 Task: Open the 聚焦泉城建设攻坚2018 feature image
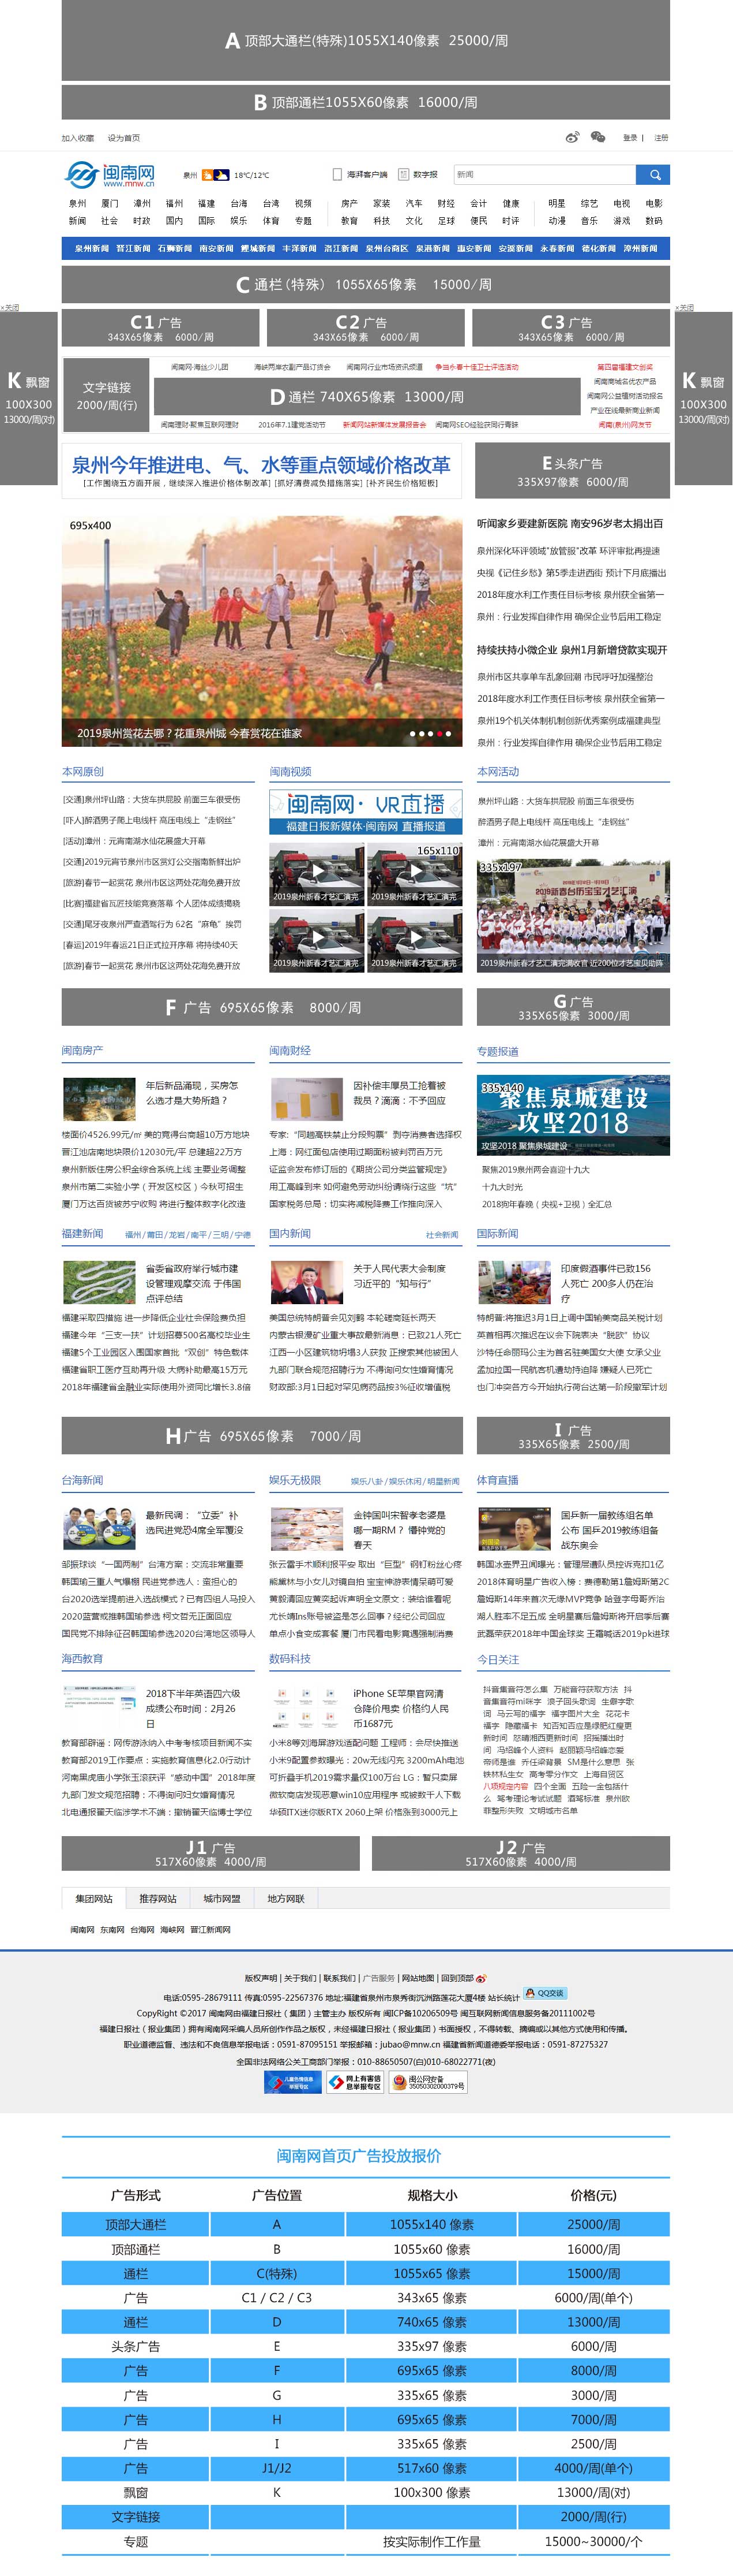(573, 1114)
